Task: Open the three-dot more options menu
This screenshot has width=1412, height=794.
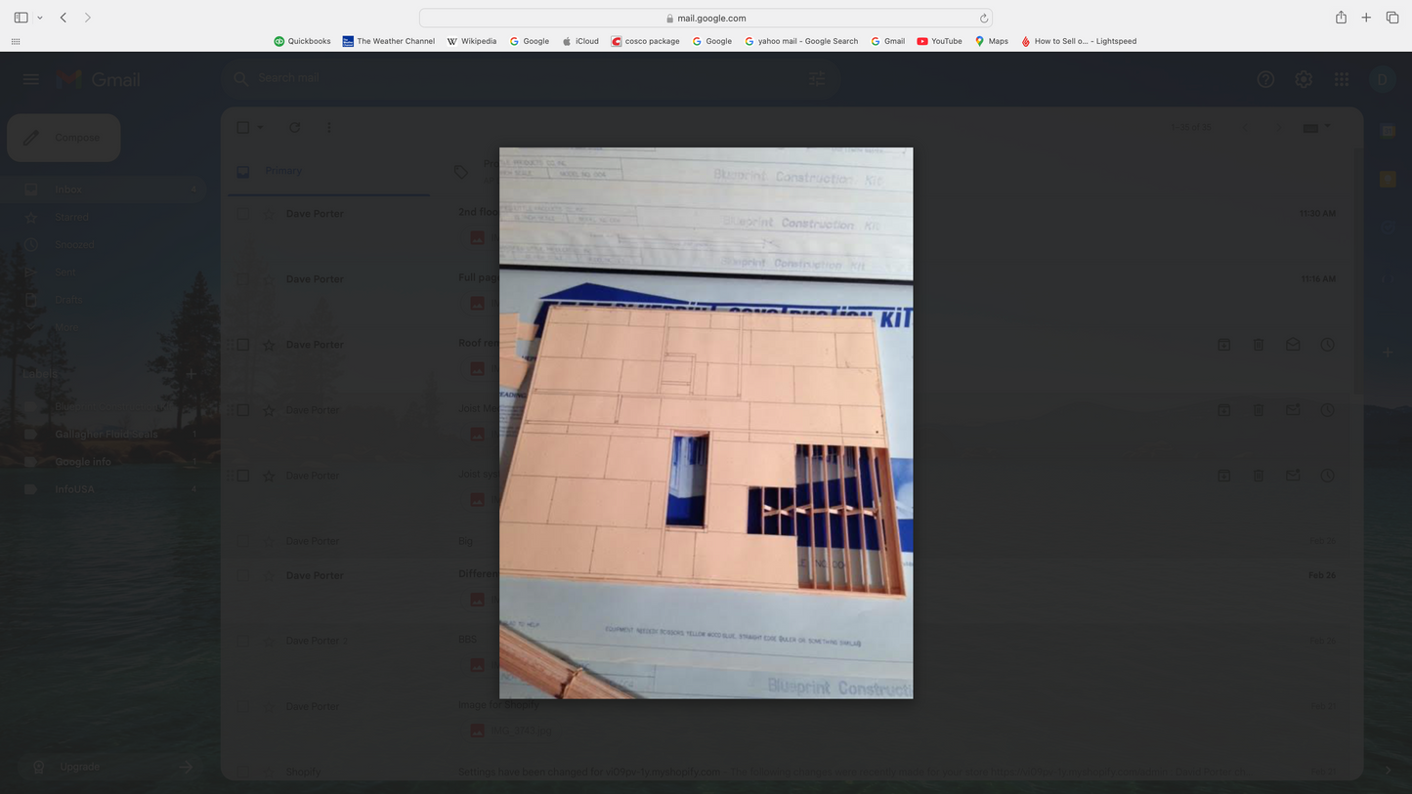Action: pyautogui.click(x=328, y=127)
